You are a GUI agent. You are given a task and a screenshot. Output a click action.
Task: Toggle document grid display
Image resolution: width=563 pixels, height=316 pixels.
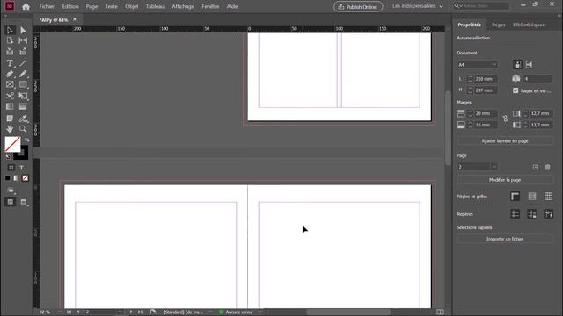pos(548,197)
